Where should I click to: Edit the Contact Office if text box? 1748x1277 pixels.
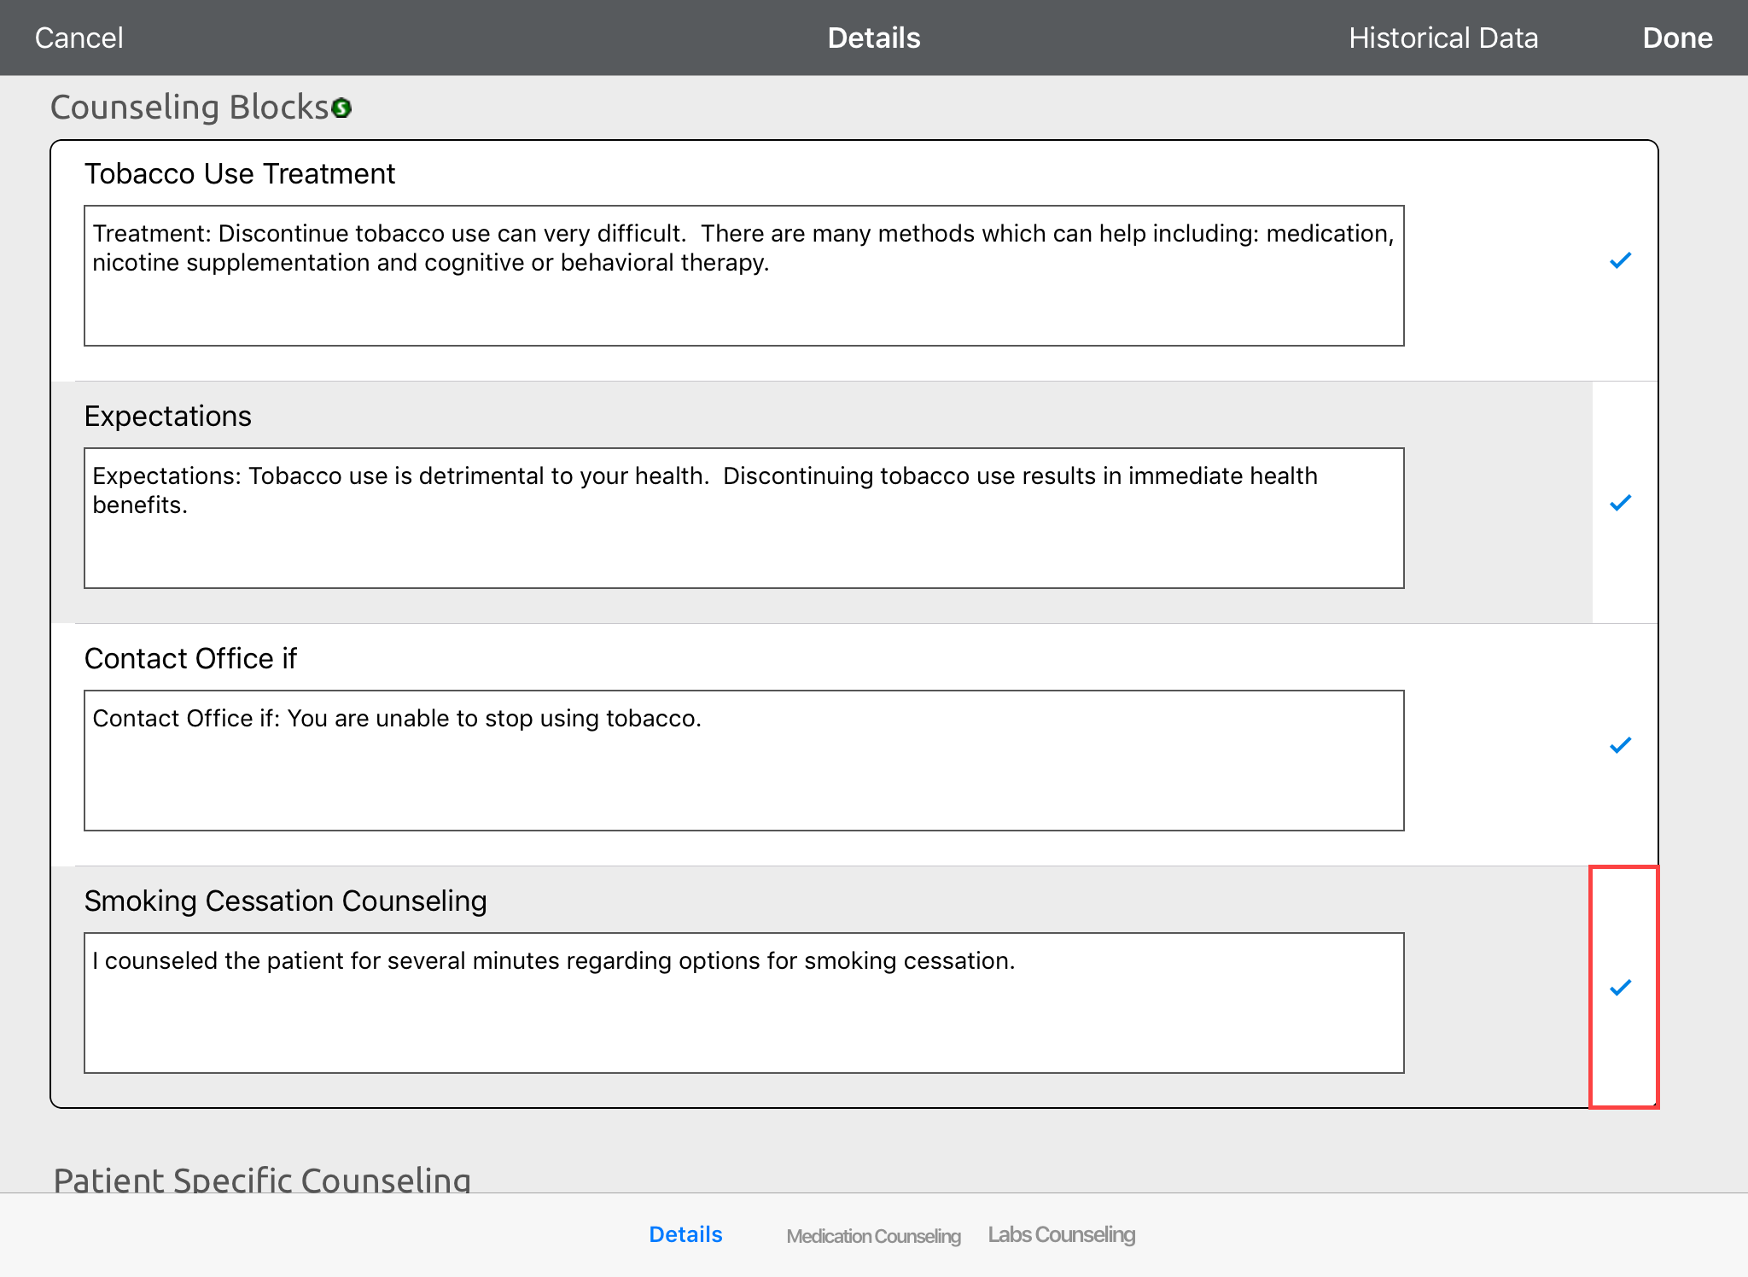[743, 761]
